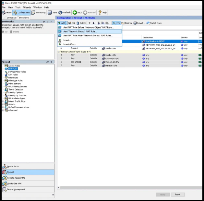Open the Paste dropdown arrow
The image size is (204, 201).
point(110,23)
